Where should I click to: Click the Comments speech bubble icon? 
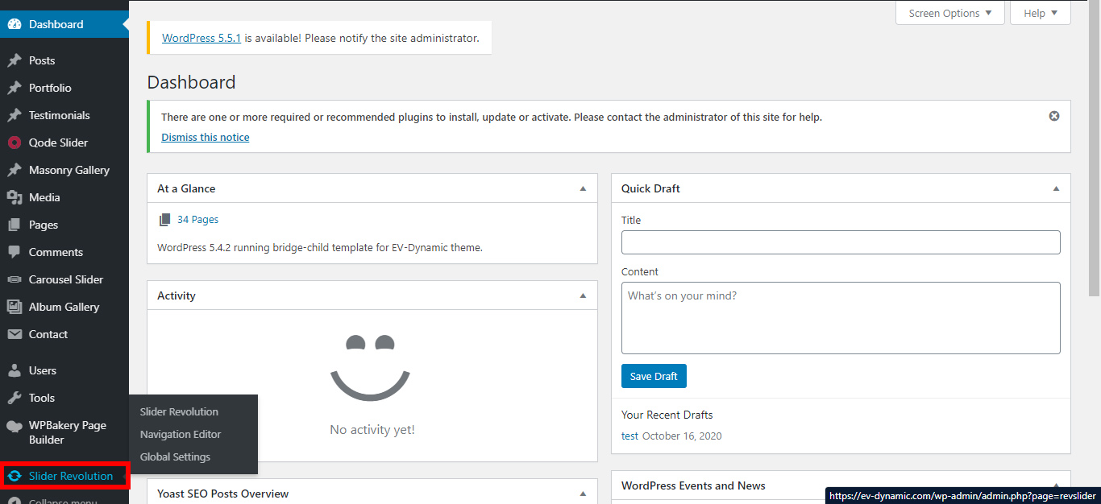point(15,252)
